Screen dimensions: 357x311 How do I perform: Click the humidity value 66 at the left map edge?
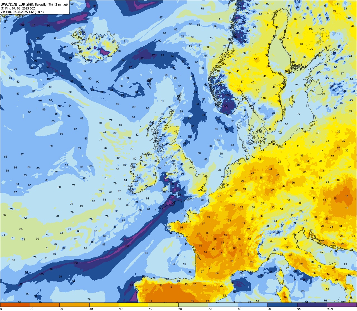coord(4,215)
